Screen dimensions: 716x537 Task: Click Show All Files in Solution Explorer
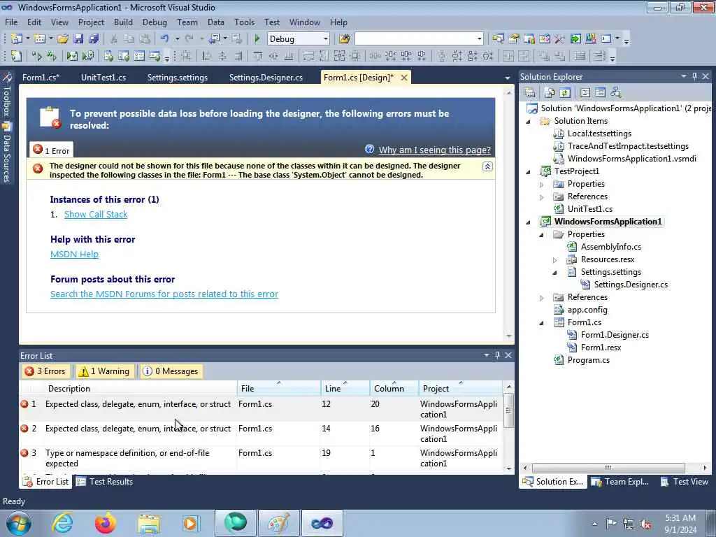tap(550, 93)
